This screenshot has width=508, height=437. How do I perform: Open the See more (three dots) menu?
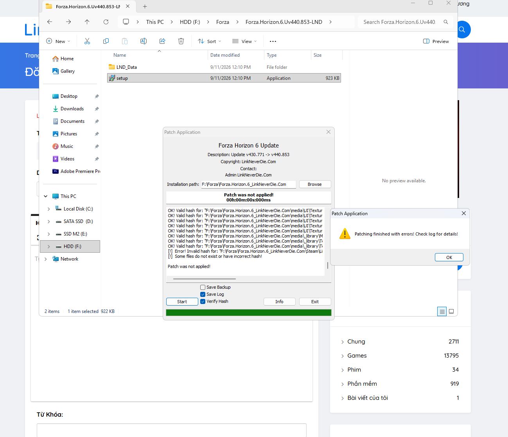click(273, 41)
